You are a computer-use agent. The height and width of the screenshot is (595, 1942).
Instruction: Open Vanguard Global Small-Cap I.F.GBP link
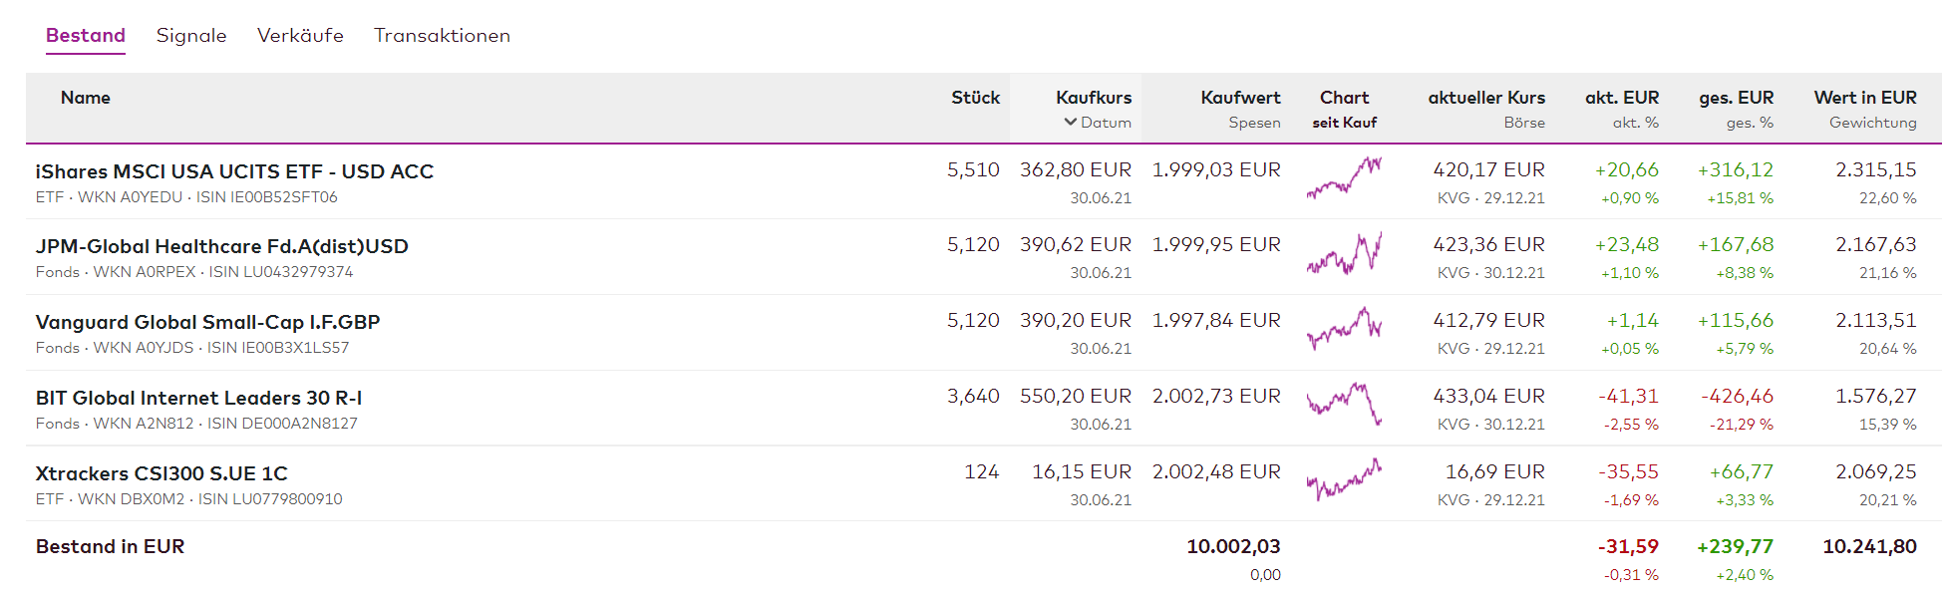(x=207, y=322)
